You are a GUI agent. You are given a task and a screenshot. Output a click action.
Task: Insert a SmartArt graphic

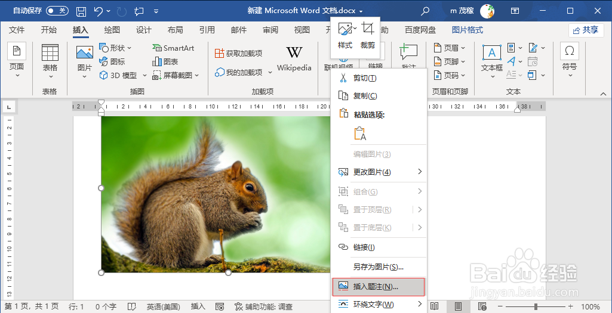(x=173, y=48)
